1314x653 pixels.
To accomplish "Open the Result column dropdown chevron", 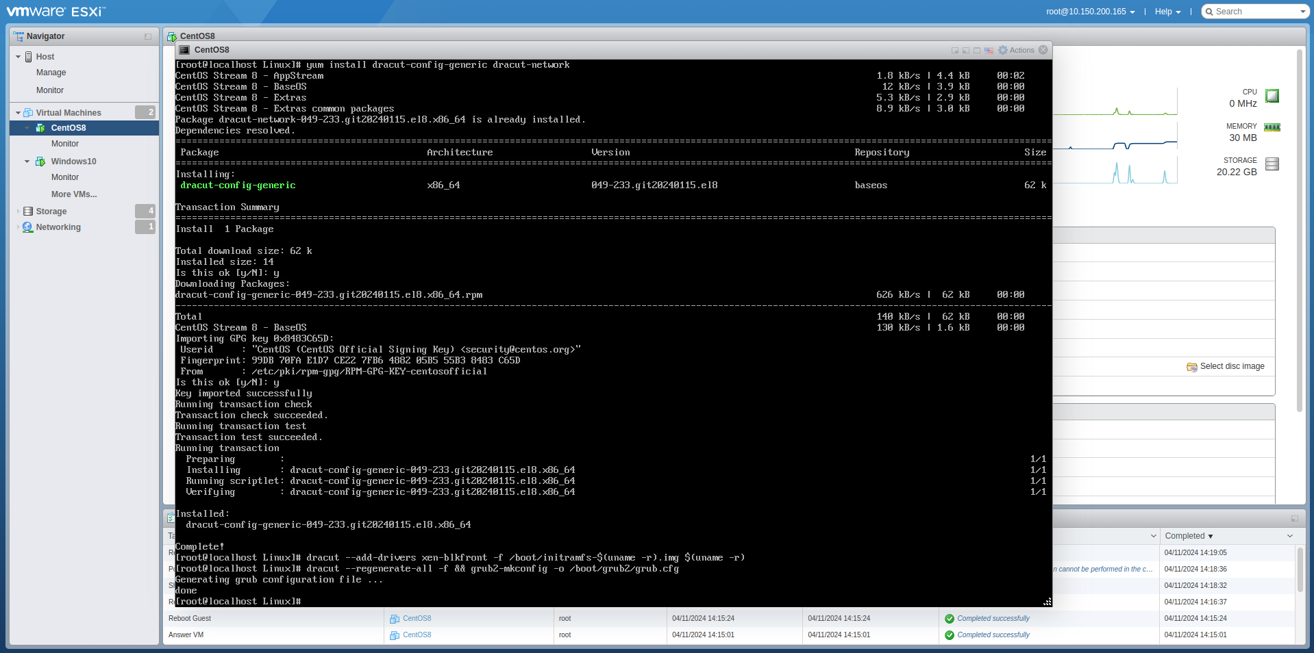I will click(x=1153, y=536).
